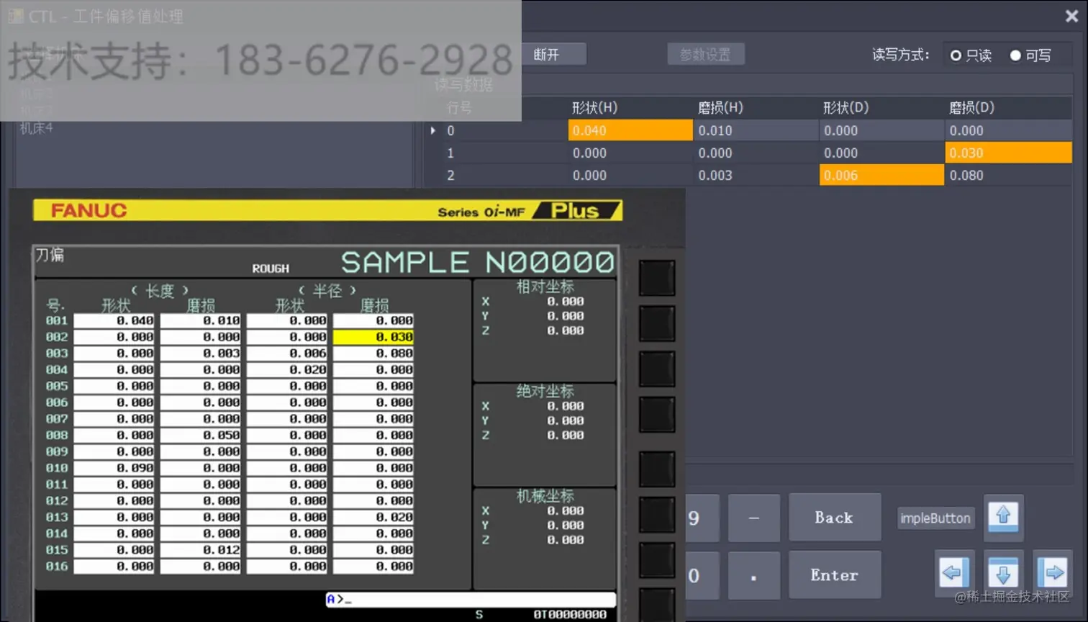Click the down arrow key icon
1088x622 pixels.
click(x=1003, y=574)
